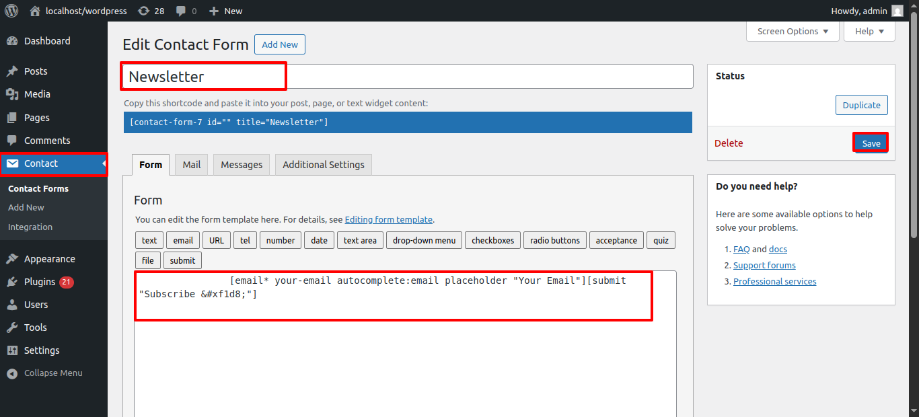The width and height of the screenshot is (919, 417).
Task: Click the Media icon in sidebar
Action: click(12, 94)
